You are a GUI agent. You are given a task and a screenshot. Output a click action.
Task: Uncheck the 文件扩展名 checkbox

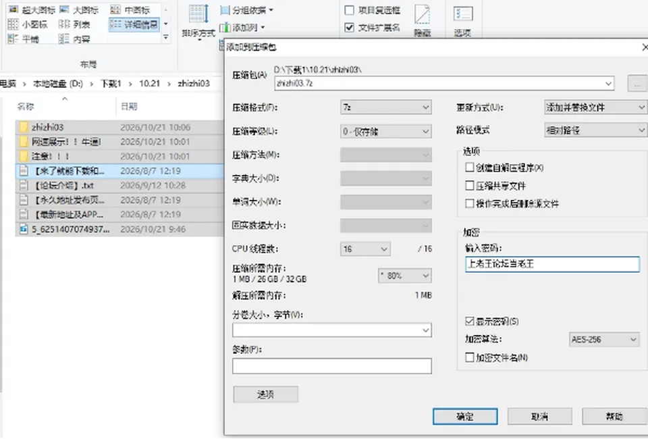click(x=349, y=27)
